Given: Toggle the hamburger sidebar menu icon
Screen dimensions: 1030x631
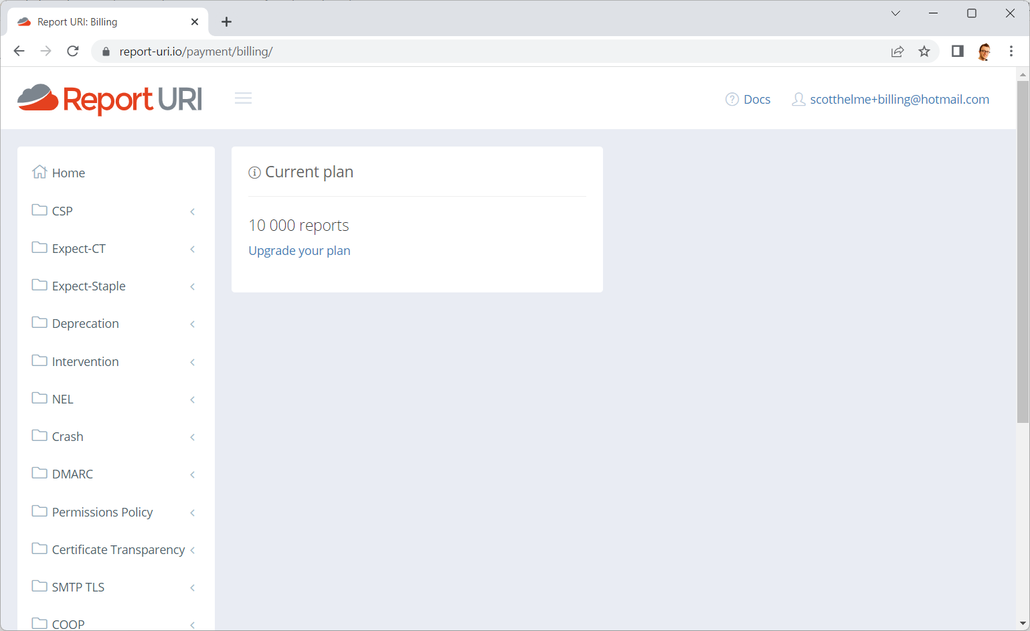Looking at the screenshot, I should (243, 99).
